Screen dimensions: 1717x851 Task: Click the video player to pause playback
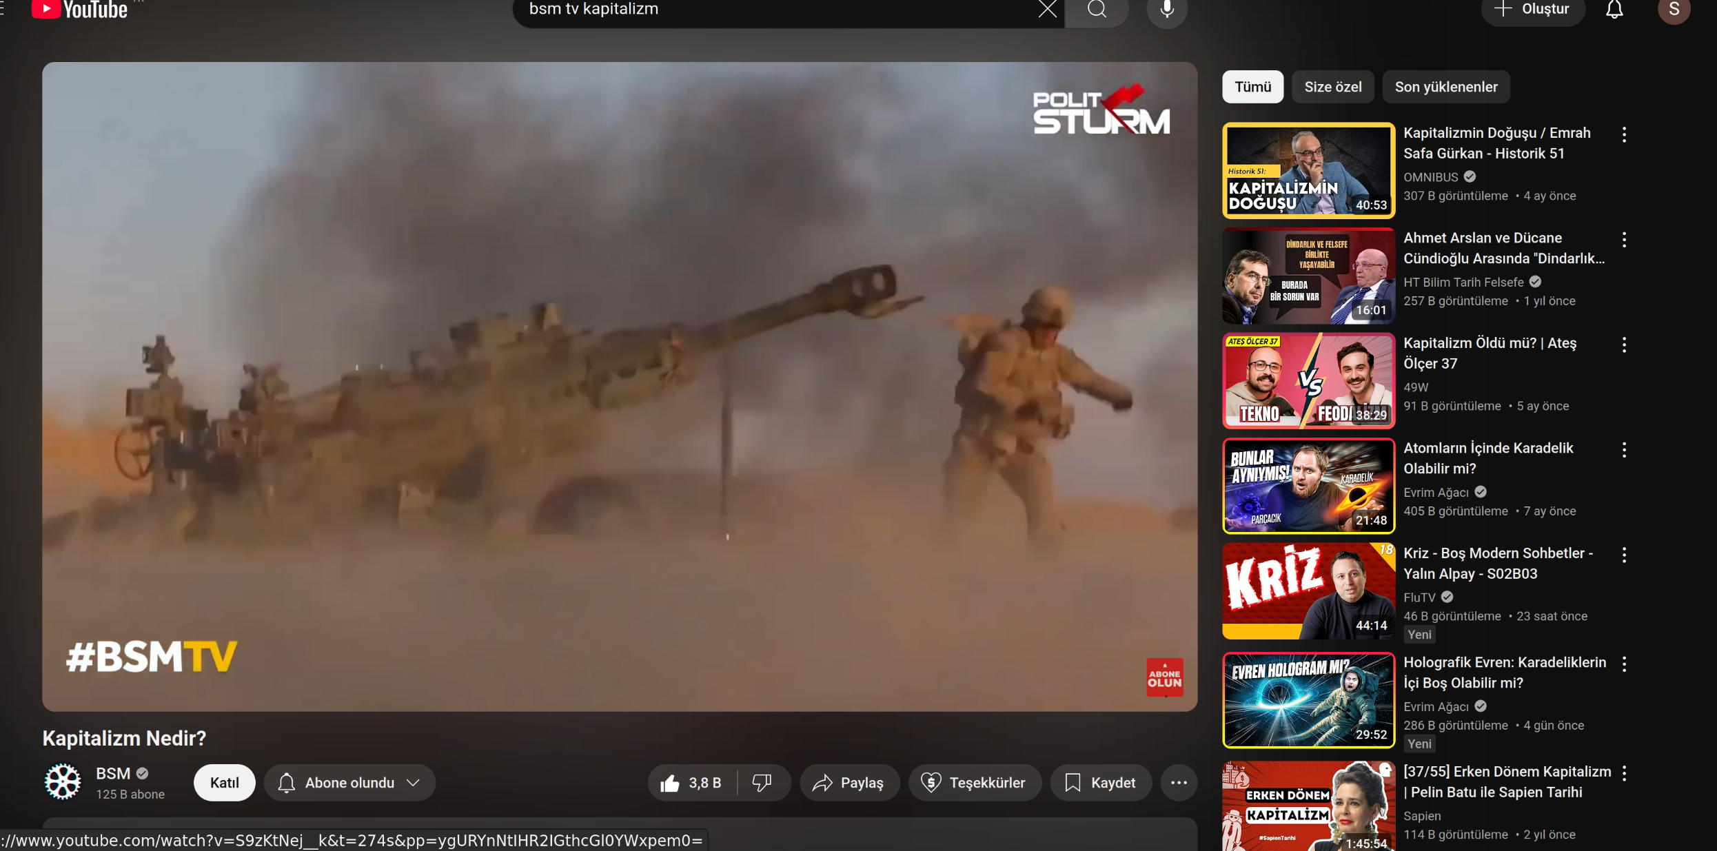point(619,387)
